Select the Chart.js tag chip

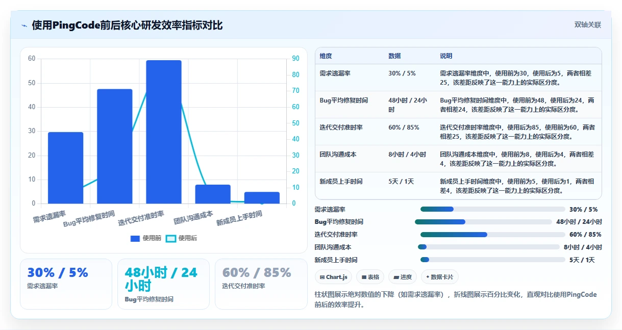[333, 277]
